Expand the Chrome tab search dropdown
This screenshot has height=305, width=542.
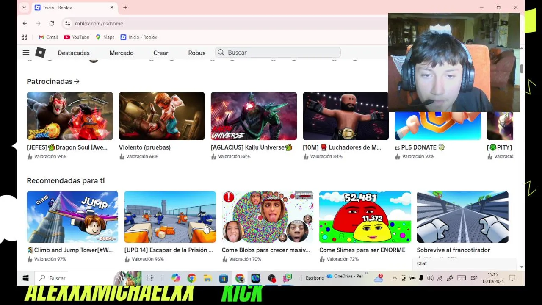24,8
